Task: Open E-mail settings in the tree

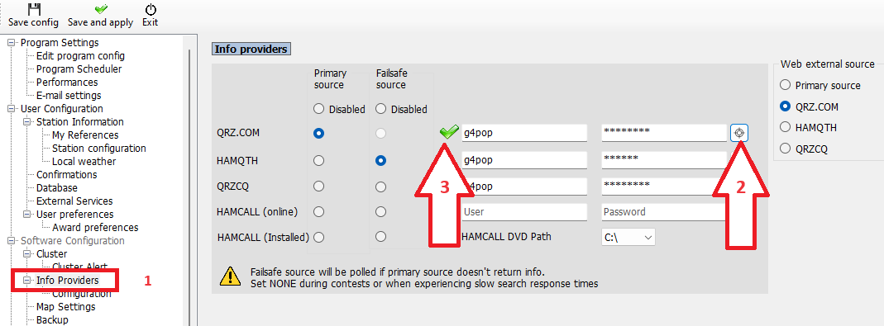Action: click(69, 95)
